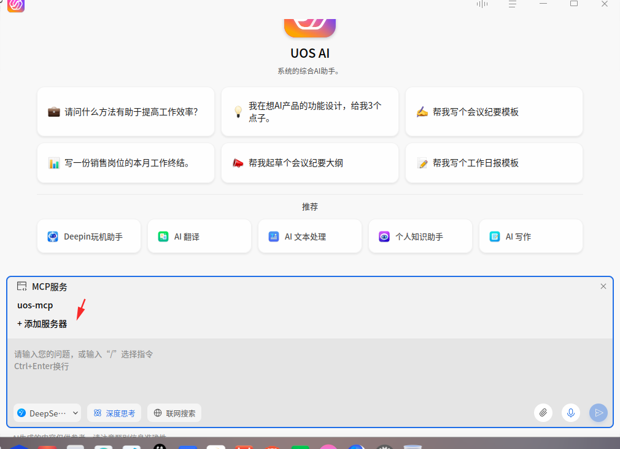Click "+ 添加服务器" to add a server
The image size is (620, 449).
(42, 324)
